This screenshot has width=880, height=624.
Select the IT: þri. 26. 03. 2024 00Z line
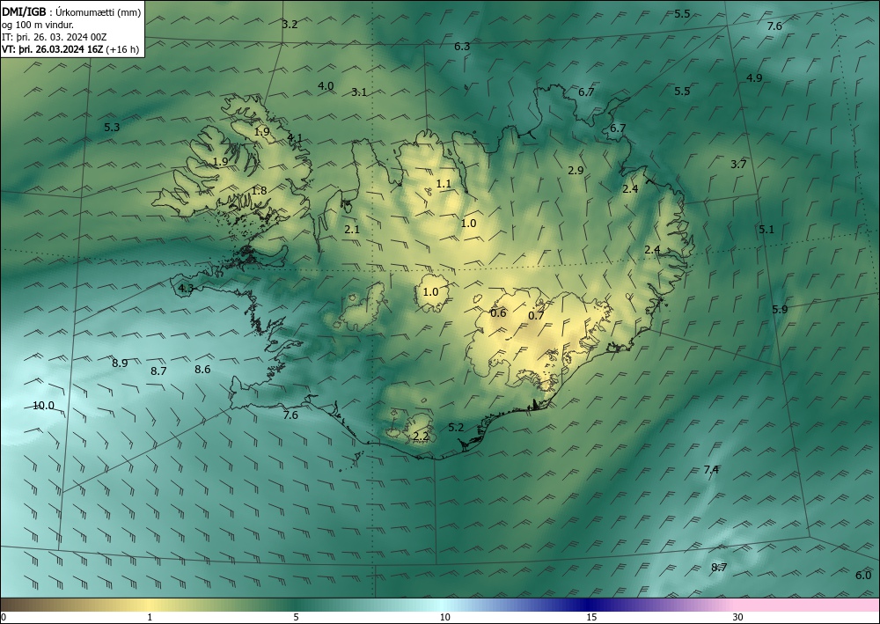tap(54, 37)
